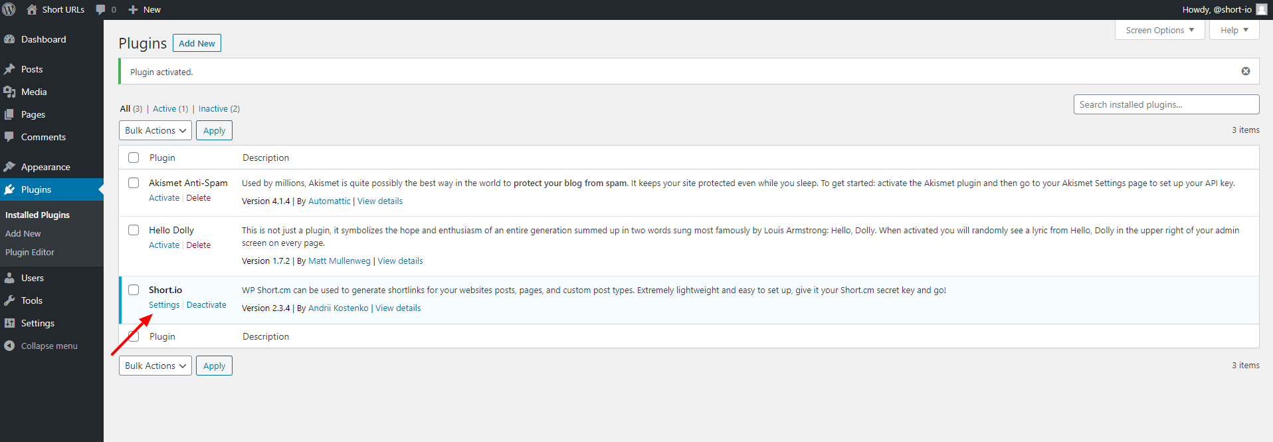Open the Pages icon in sidebar
Screen dimensions: 1273x442
click(x=9, y=114)
